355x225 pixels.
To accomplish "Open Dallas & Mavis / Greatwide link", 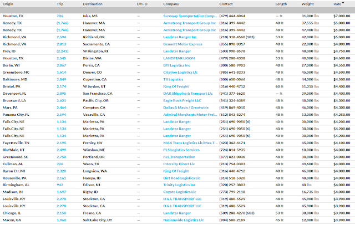I will 186,108.
